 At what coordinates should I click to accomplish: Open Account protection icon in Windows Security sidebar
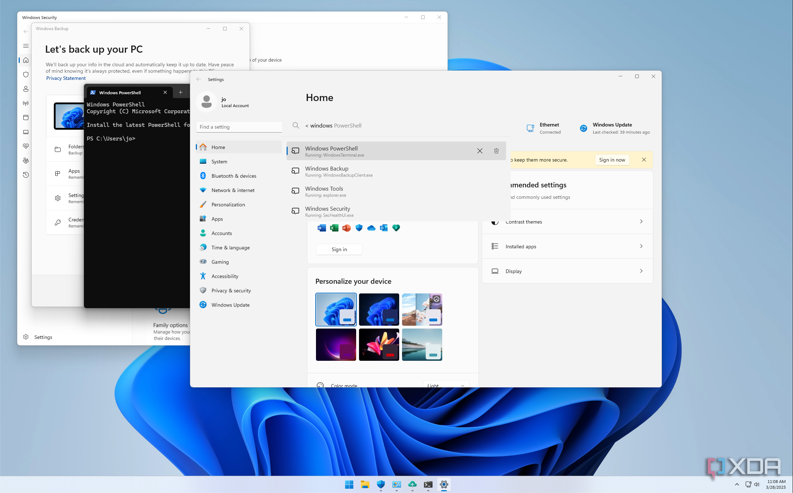pos(26,89)
